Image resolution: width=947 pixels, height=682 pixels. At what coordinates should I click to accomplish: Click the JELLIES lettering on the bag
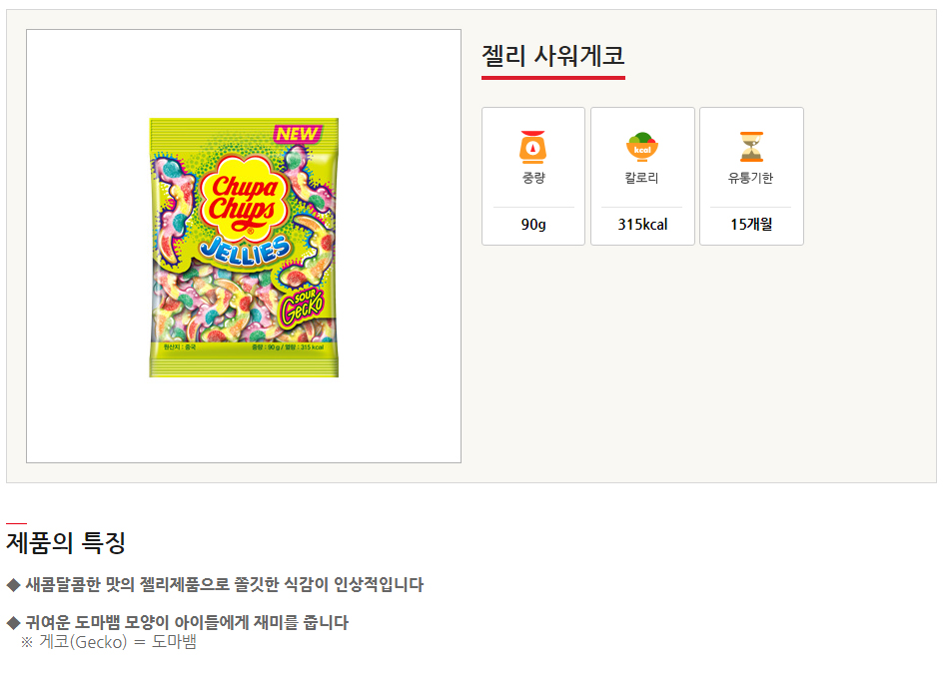pyautogui.click(x=244, y=248)
